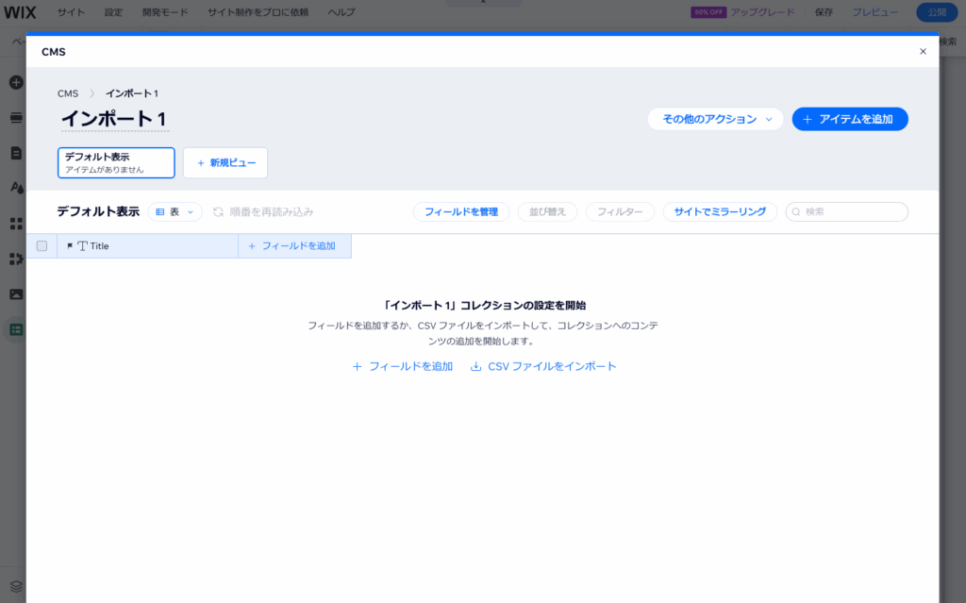
Task: Open the その他のアクション dropdown
Action: click(x=716, y=119)
